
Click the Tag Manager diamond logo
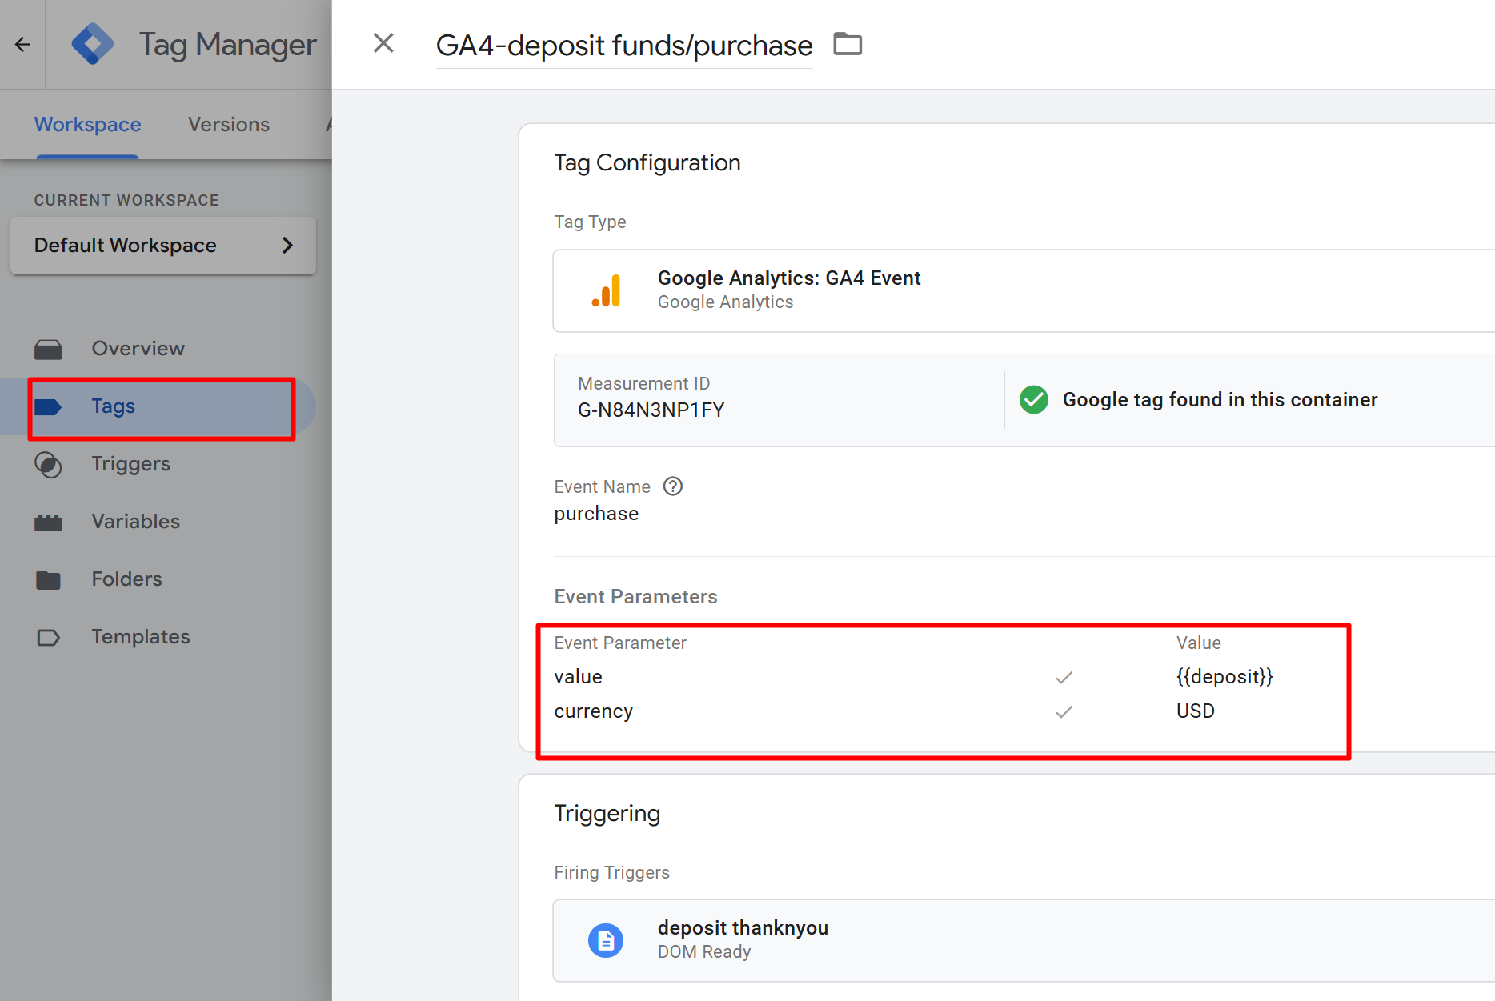pos(92,44)
